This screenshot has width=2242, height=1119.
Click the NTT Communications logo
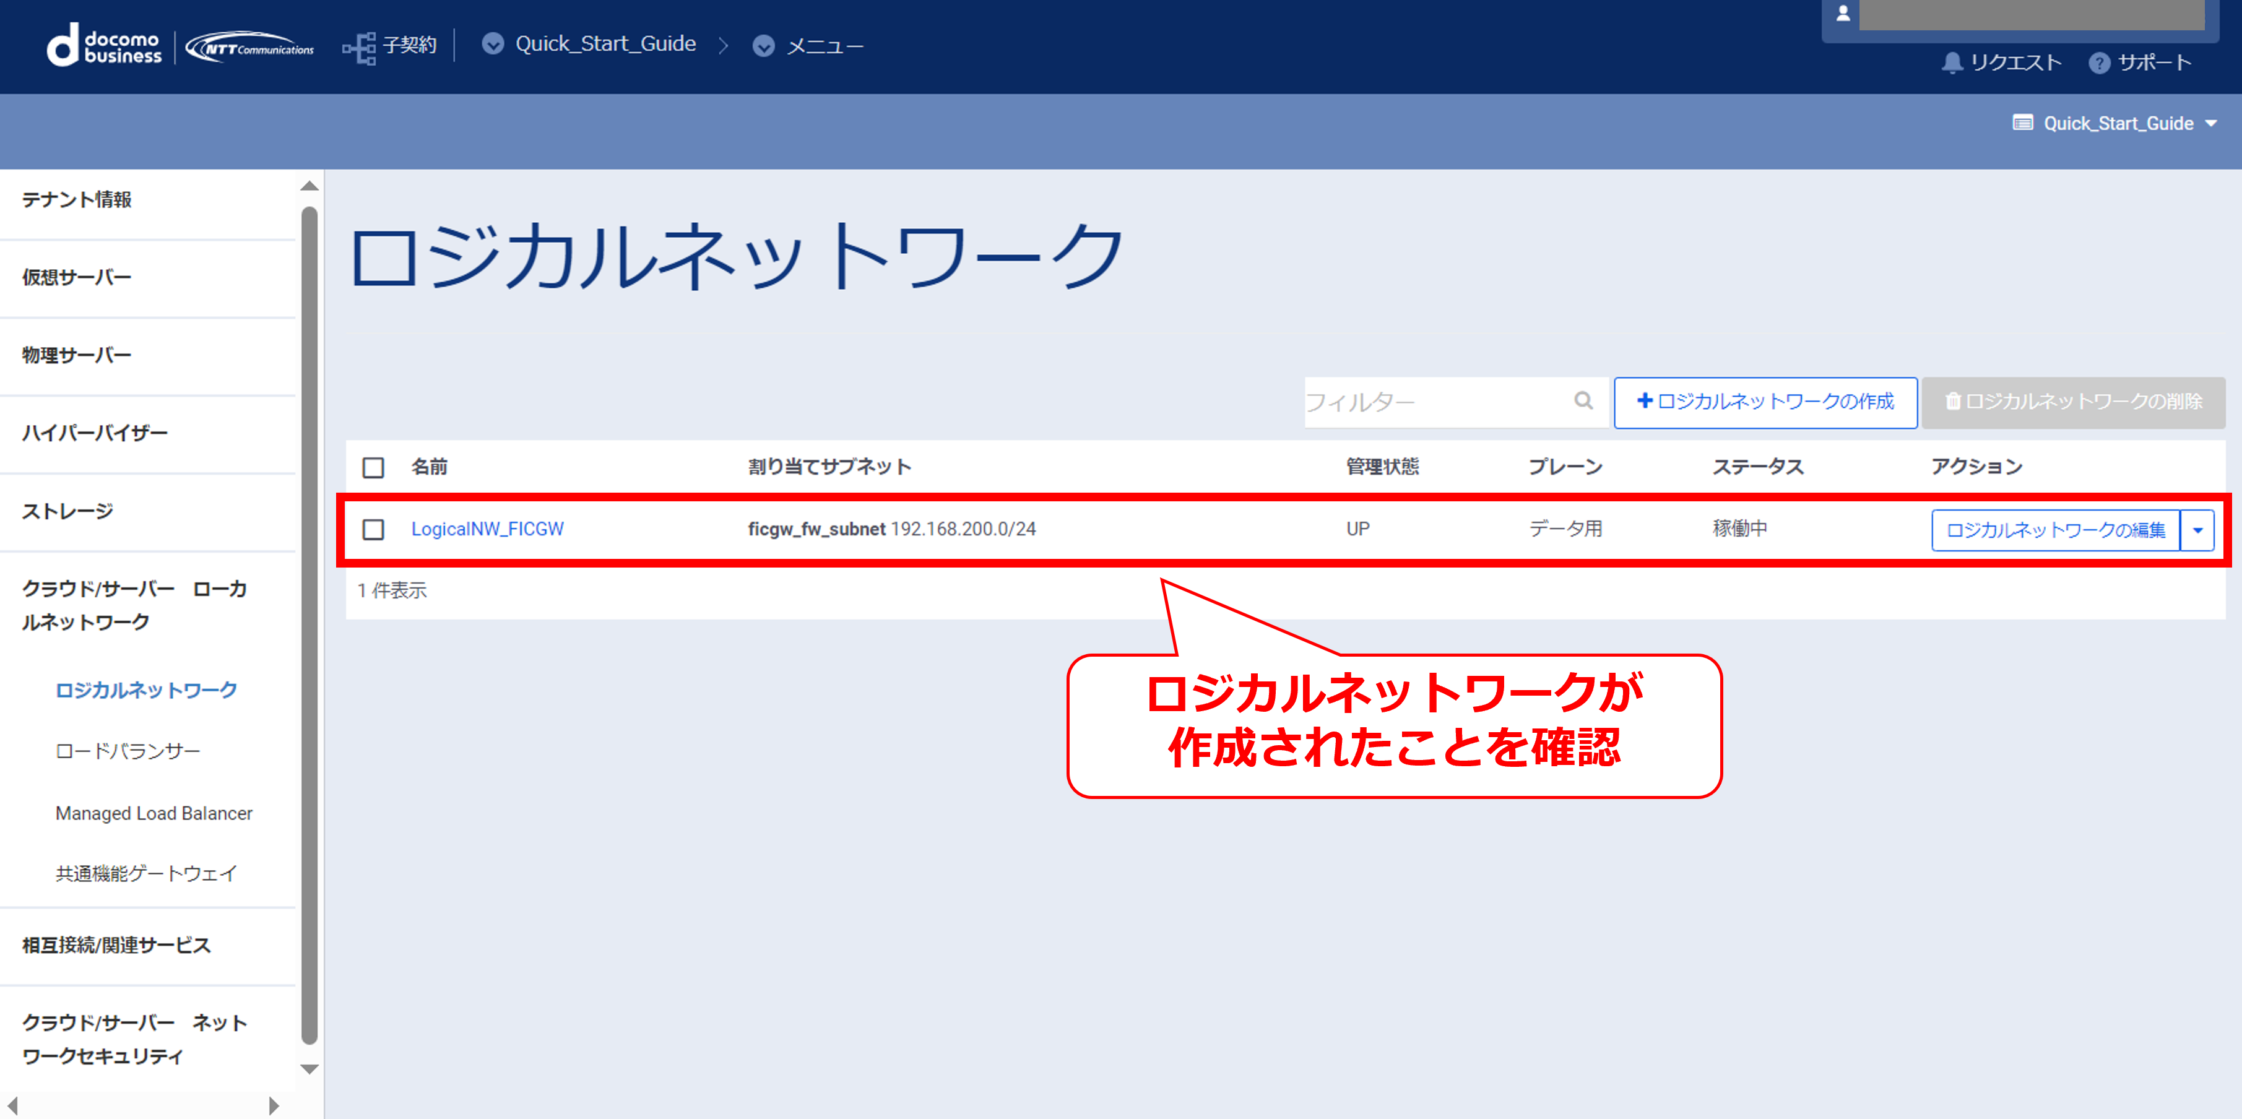click(251, 47)
